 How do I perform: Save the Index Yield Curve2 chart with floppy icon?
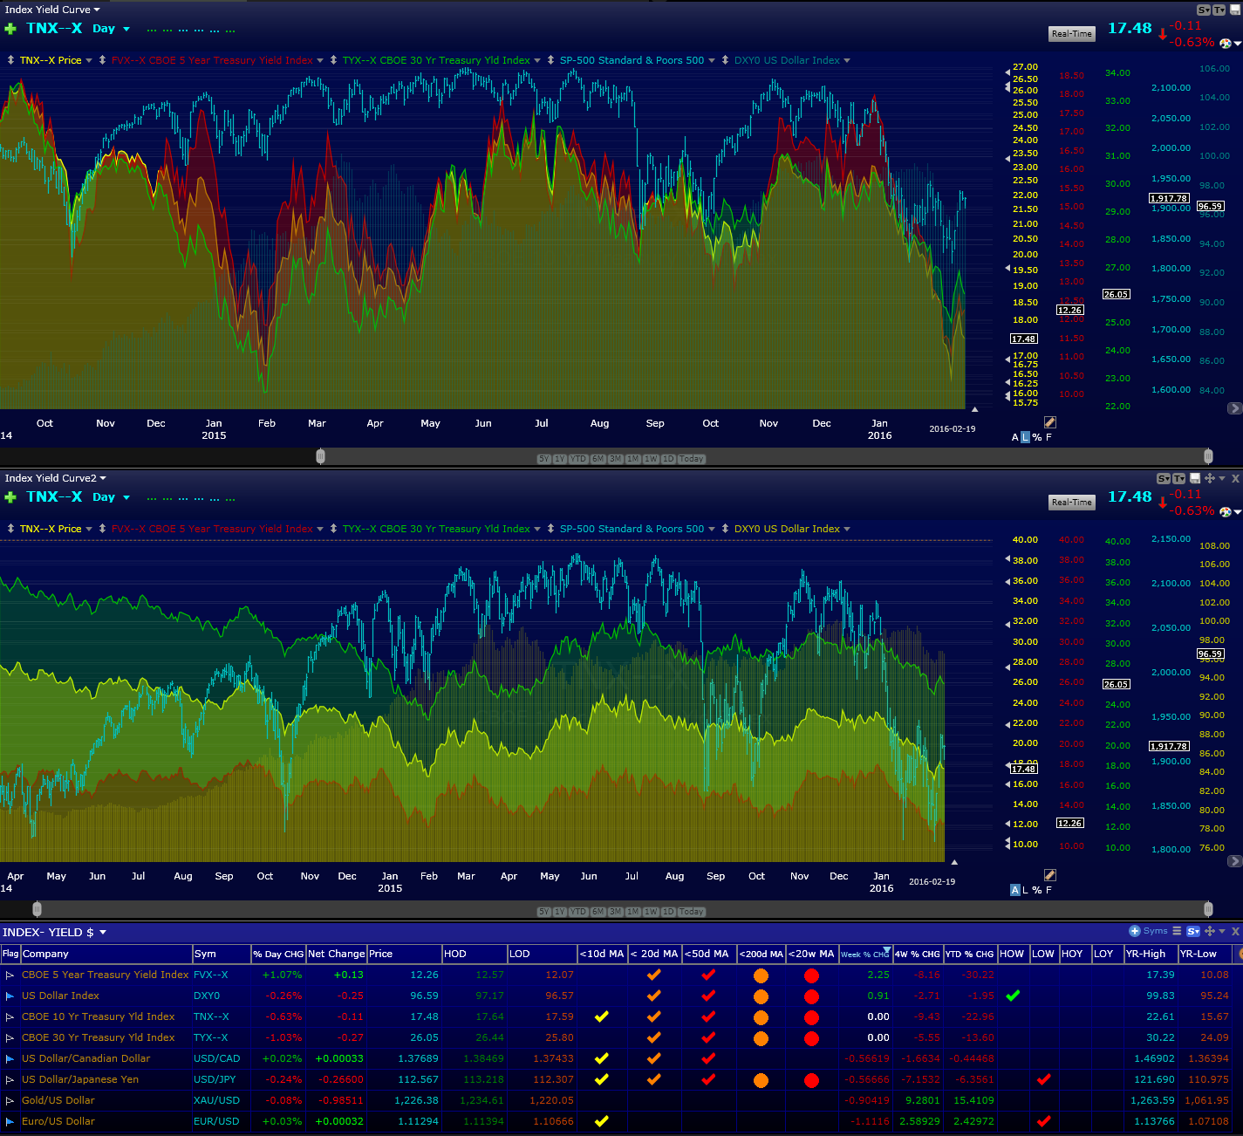click(x=1195, y=478)
